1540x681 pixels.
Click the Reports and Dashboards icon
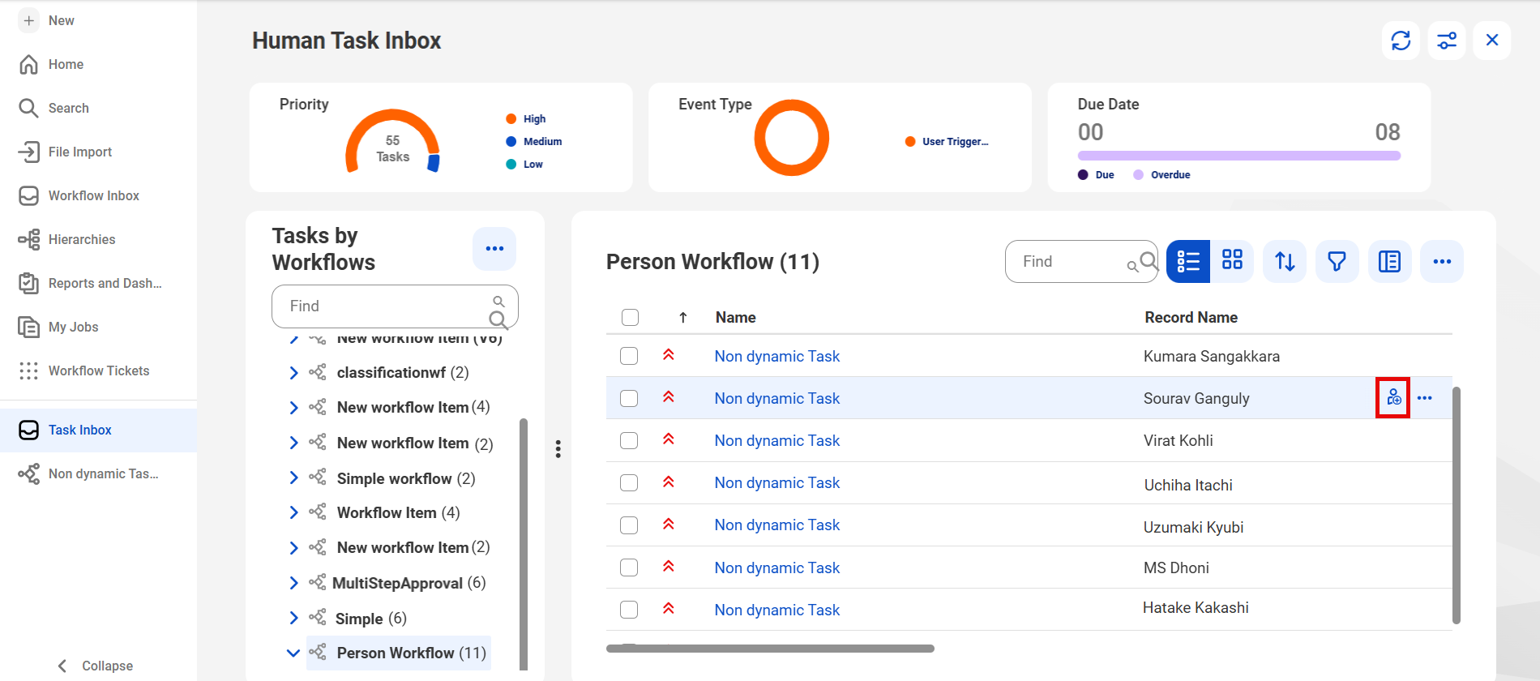[29, 283]
